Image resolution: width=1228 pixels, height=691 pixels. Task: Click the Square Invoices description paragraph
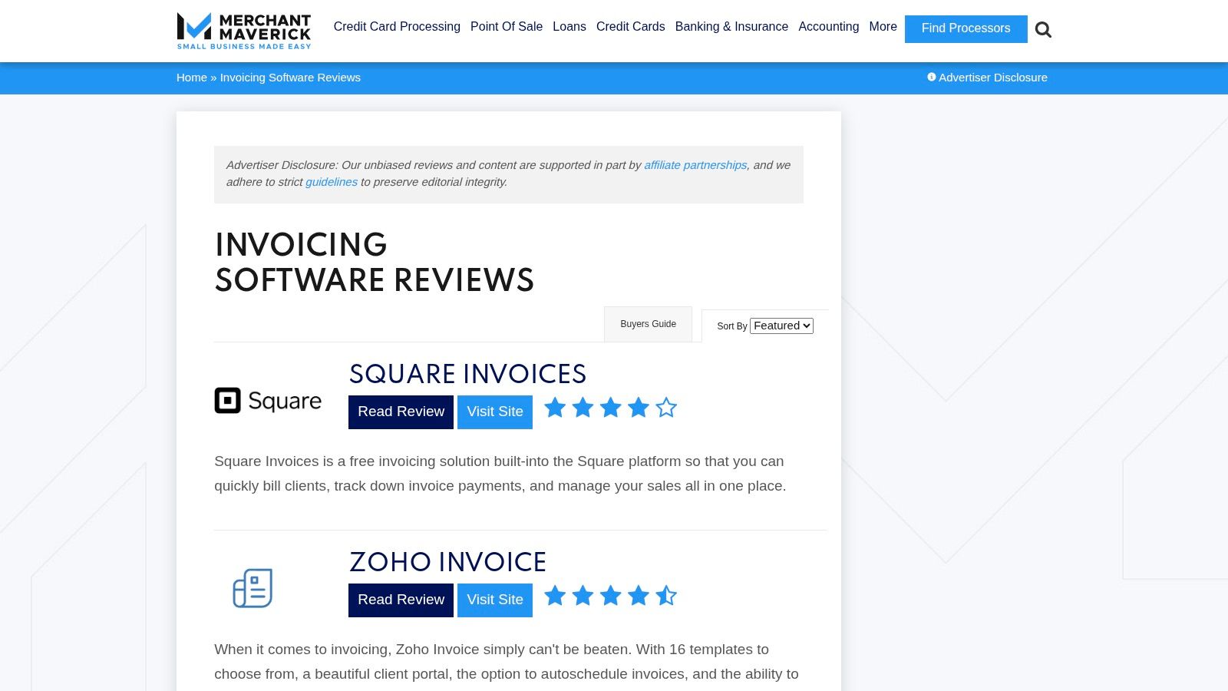click(x=500, y=474)
